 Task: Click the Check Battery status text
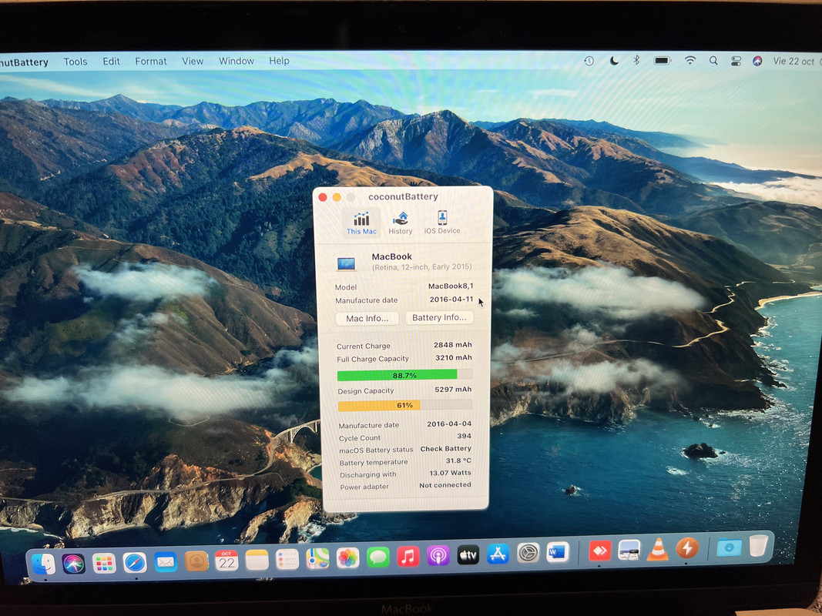[x=445, y=448]
